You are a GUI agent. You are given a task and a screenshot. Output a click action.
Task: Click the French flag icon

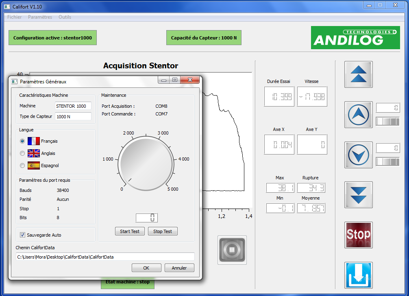pos(34,141)
